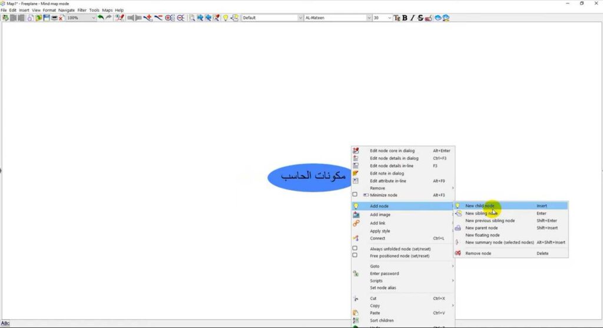Choose New previous sibling node

[x=511, y=221]
